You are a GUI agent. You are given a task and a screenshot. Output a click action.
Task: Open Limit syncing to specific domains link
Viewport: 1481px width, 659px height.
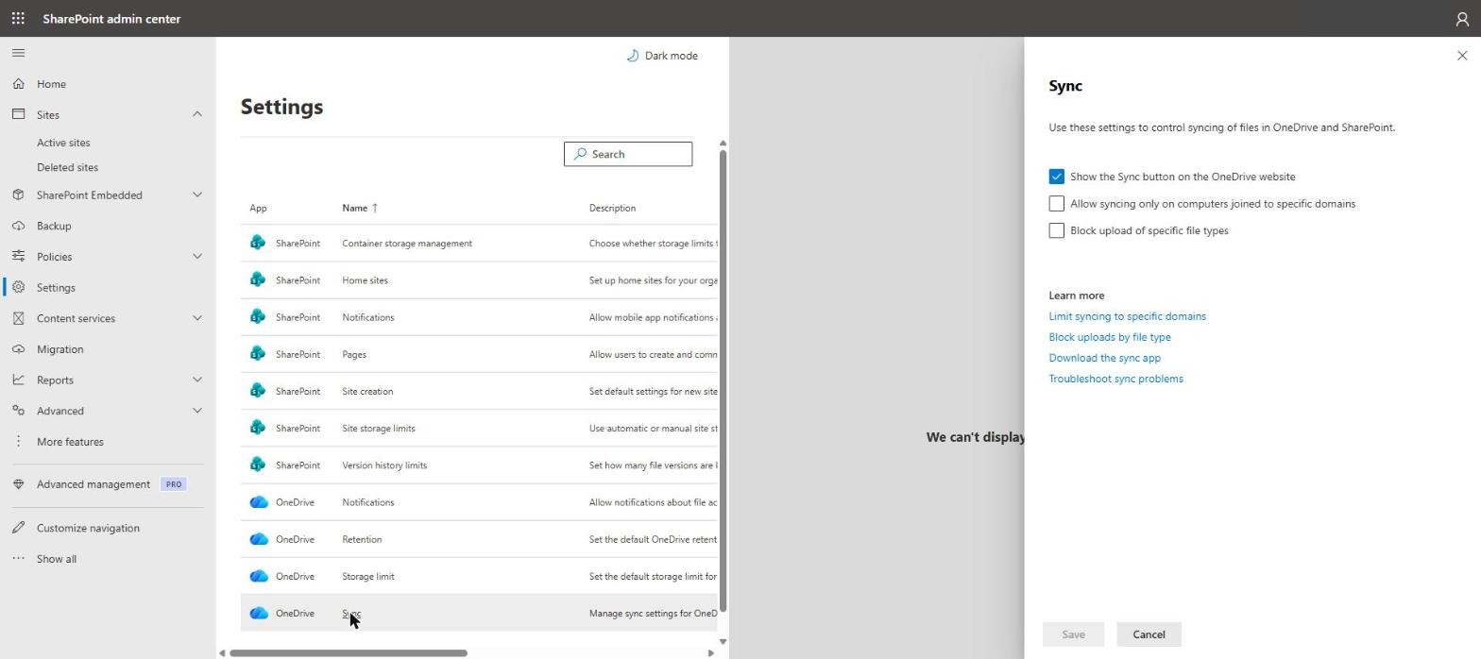pyautogui.click(x=1127, y=316)
